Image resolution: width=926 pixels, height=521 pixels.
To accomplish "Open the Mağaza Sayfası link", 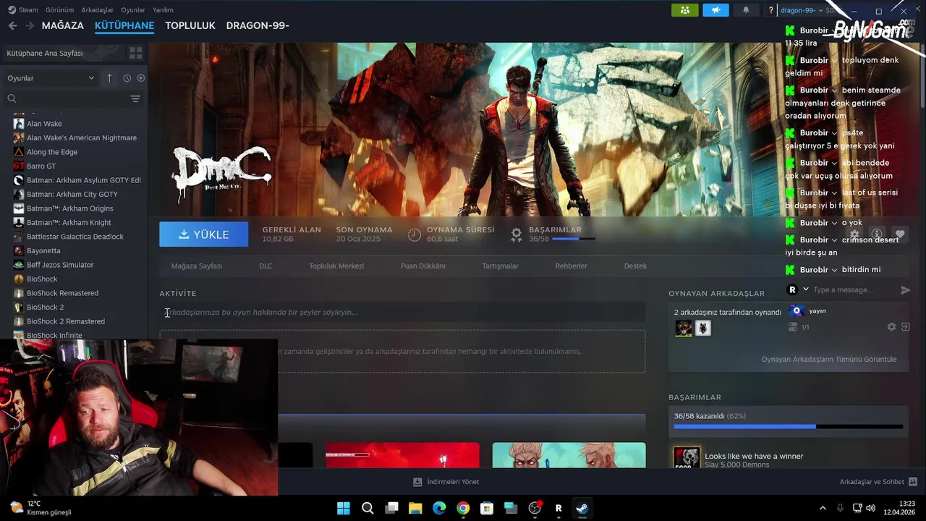I will pos(197,266).
